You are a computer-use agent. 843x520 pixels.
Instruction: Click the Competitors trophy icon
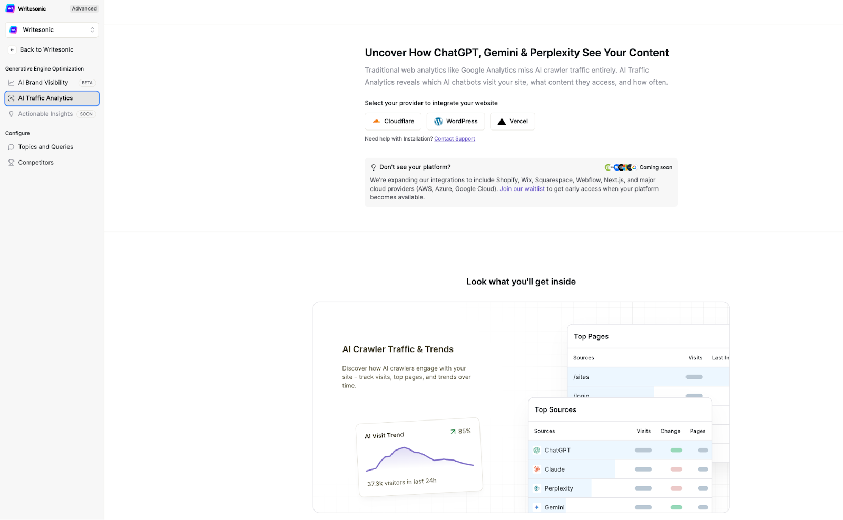(x=11, y=163)
